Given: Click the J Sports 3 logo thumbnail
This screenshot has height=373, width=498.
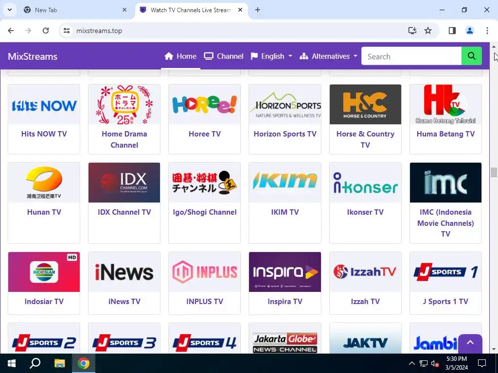Looking at the screenshot, I should pos(124,339).
